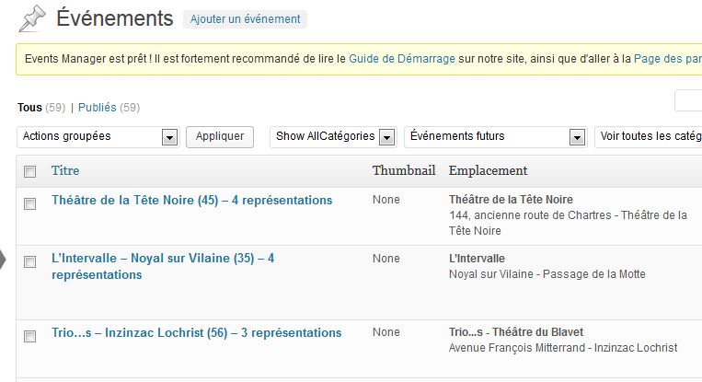Switch to the Publiés filter
This screenshot has height=382, width=702.
(x=98, y=108)
